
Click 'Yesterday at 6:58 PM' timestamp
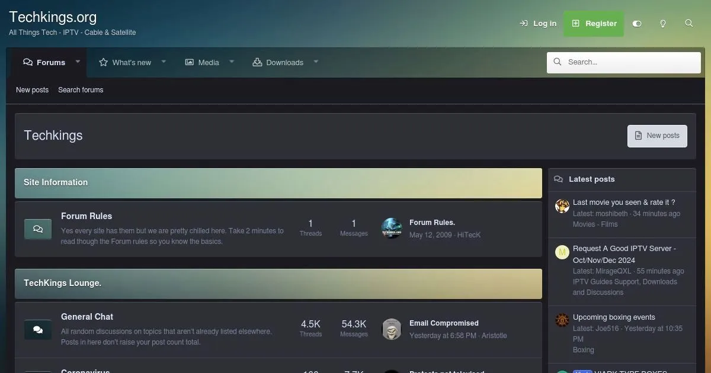443,336
